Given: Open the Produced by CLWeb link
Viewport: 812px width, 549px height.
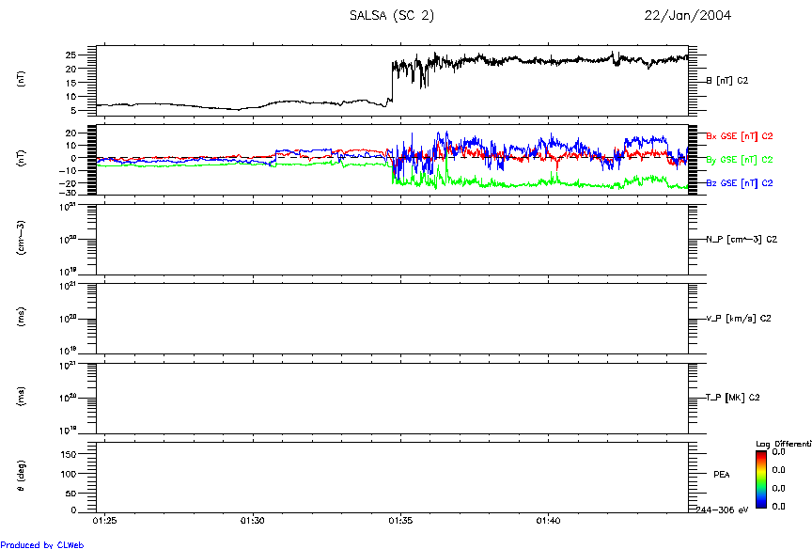Looking at the screenshot, I should point(42,544).
